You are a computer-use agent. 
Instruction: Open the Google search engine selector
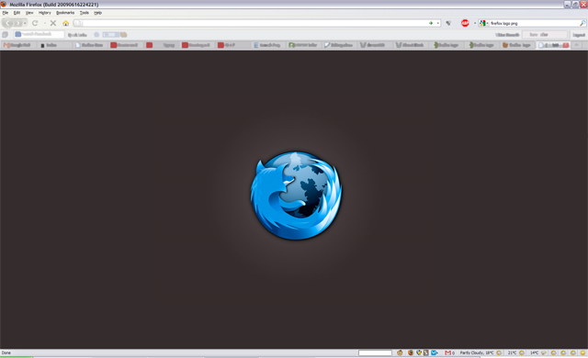click(483, 23)
